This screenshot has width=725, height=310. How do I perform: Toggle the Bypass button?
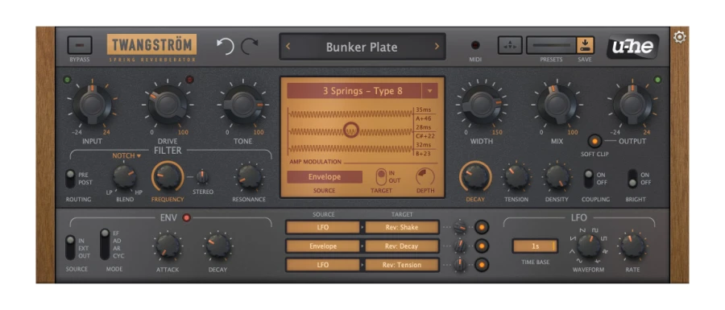(80, 46)
